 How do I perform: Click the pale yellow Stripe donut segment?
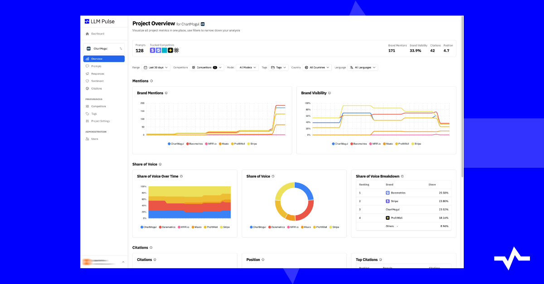tap(283, 190)
